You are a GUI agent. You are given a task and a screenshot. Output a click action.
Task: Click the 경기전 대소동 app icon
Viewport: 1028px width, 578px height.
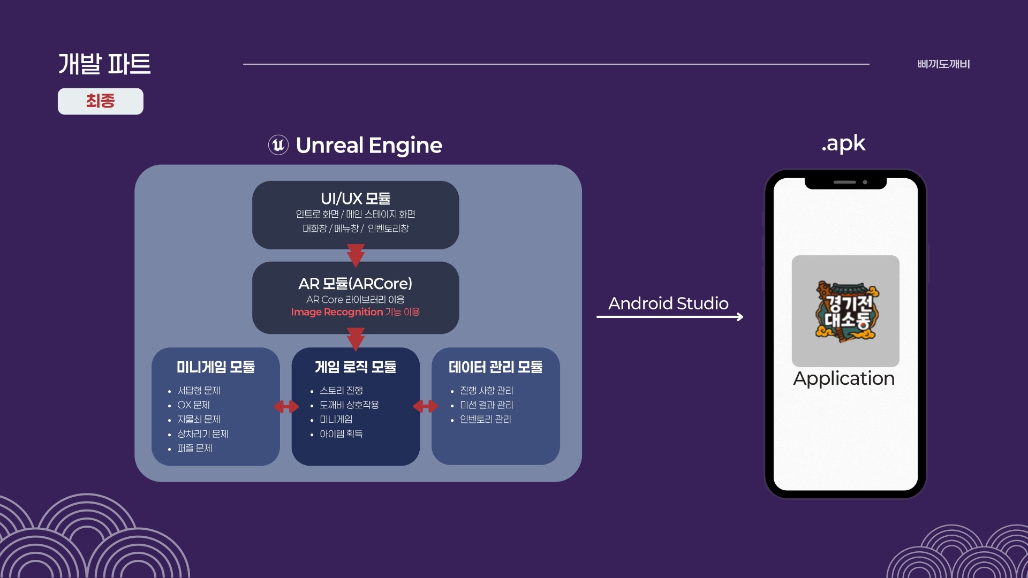(x=845, y=311)
